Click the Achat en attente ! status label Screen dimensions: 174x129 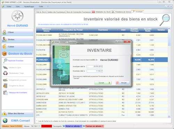[73, 126]
